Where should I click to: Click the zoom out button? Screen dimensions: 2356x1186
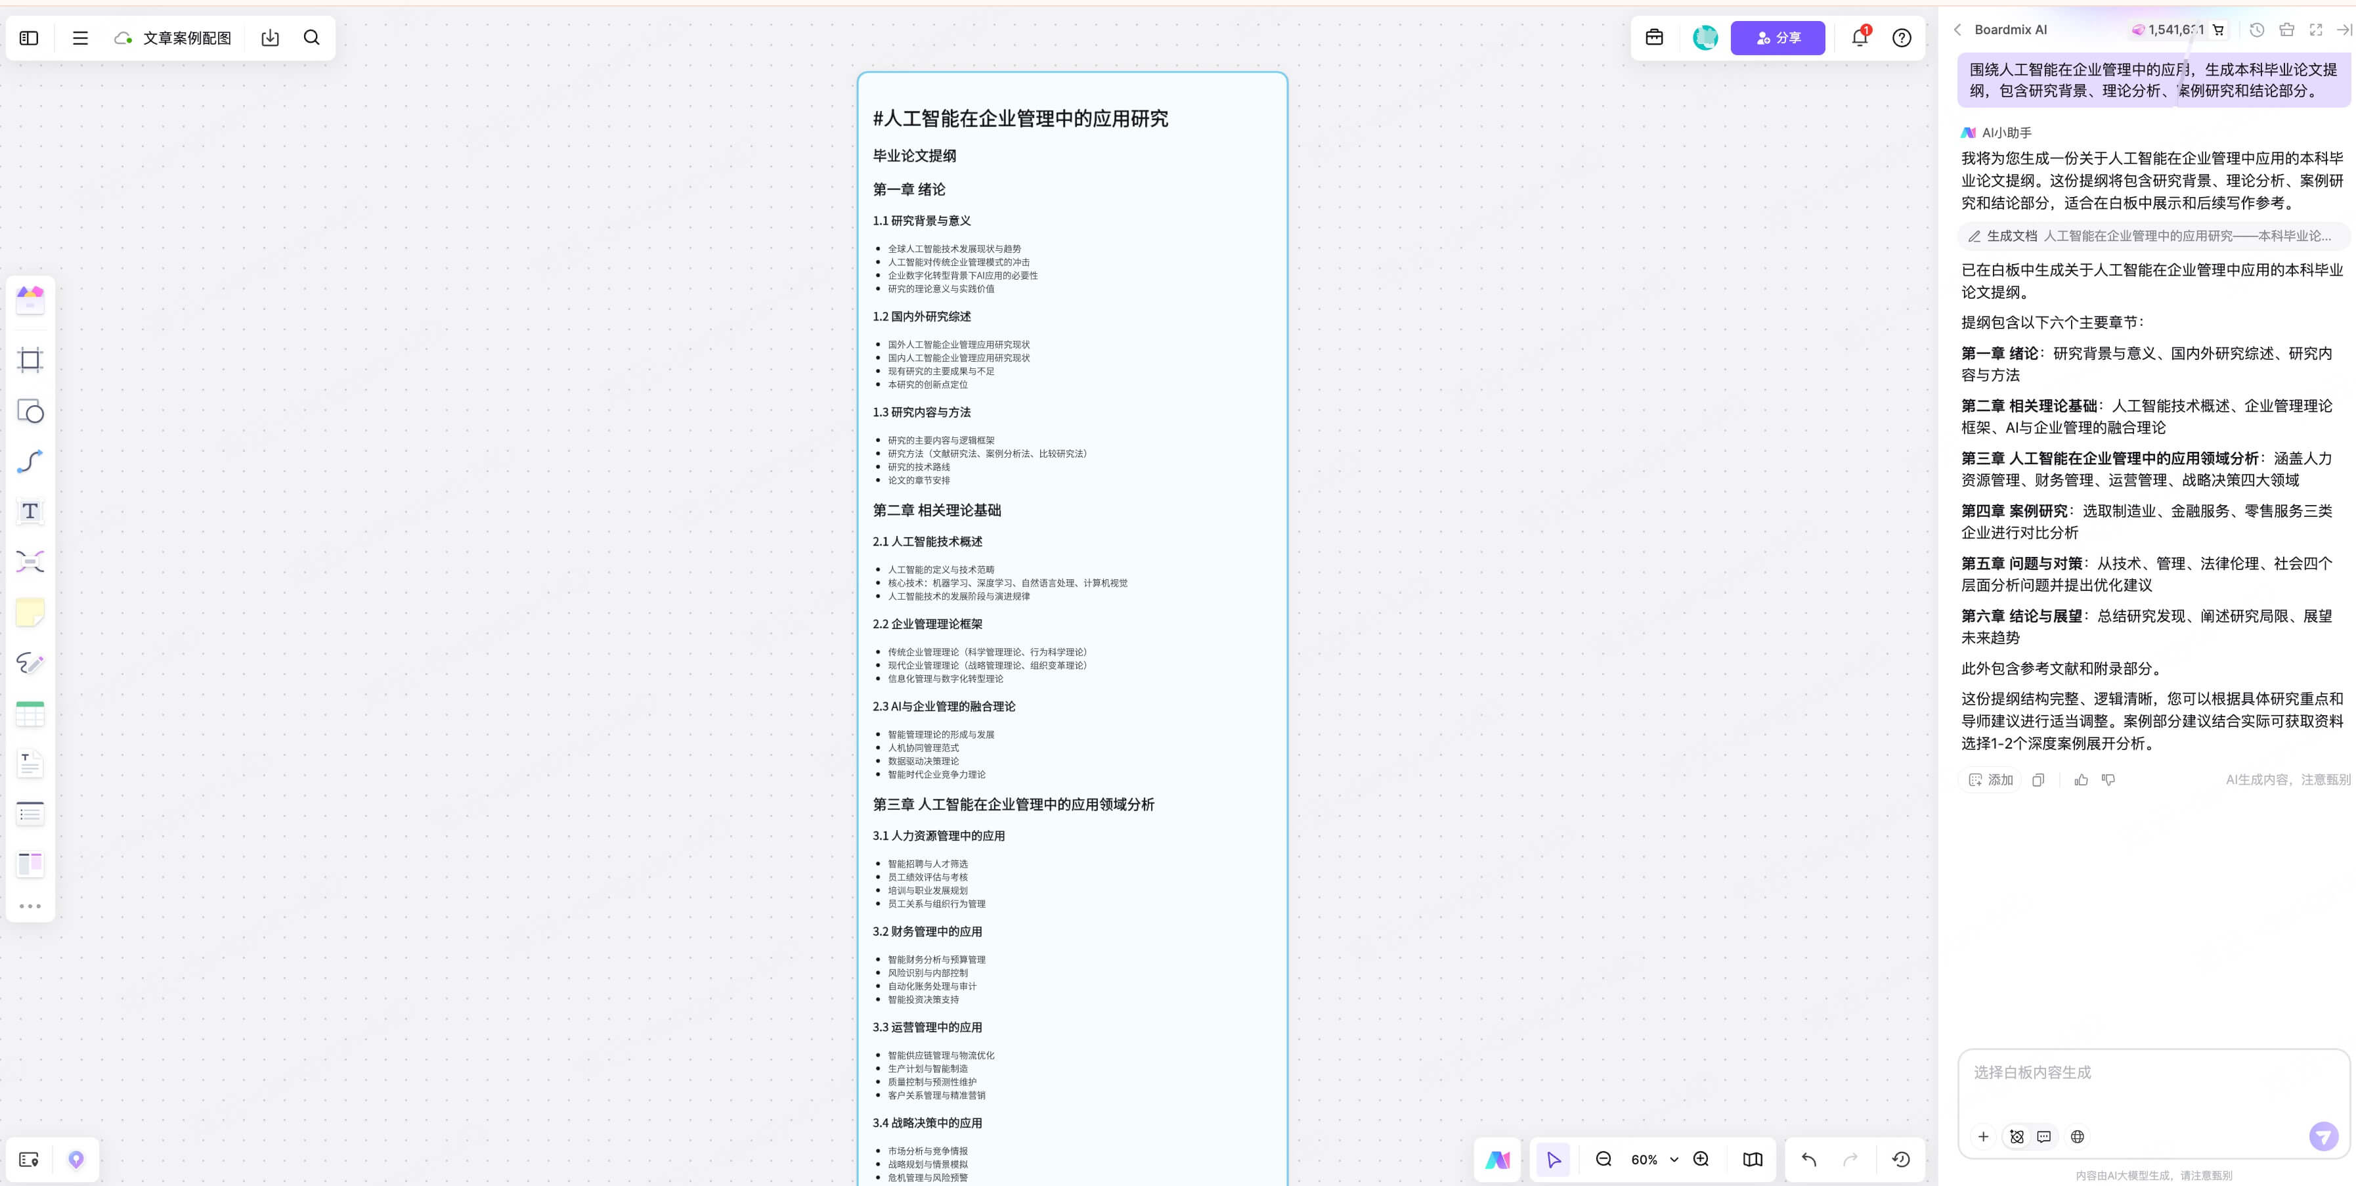(1603, 1160)
